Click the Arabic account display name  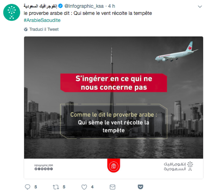point(40,6)
